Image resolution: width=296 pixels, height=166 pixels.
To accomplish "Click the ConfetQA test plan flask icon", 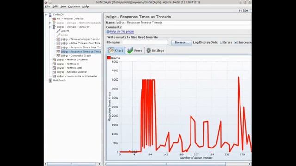I will [x=50, y=15].
